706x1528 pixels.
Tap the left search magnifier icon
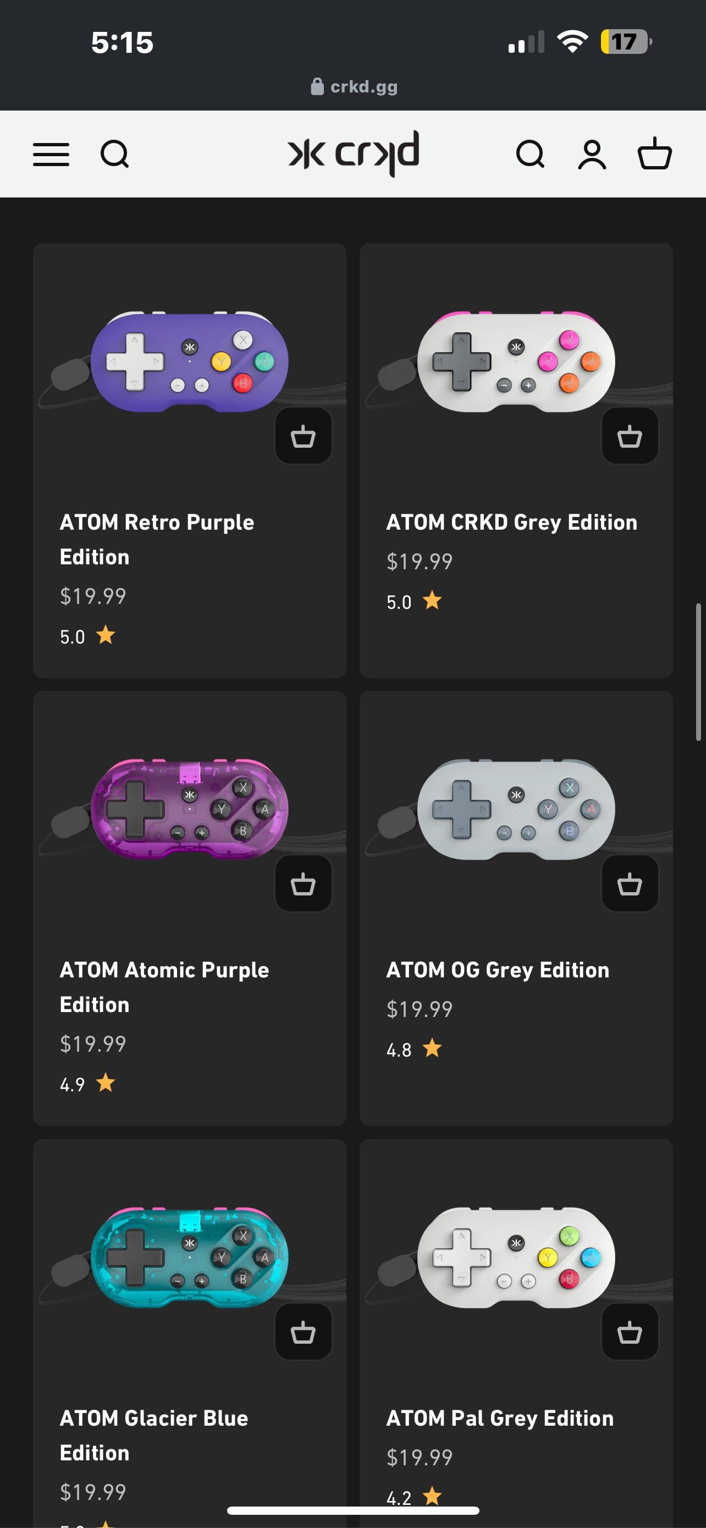coord(114,154)
